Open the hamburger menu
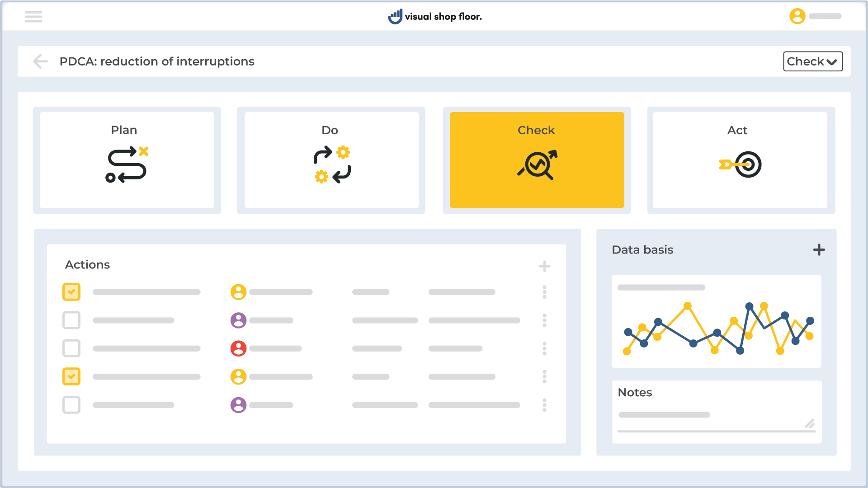Image resolution: width=868 pixels, height=488 pixels. pos(33,17)
